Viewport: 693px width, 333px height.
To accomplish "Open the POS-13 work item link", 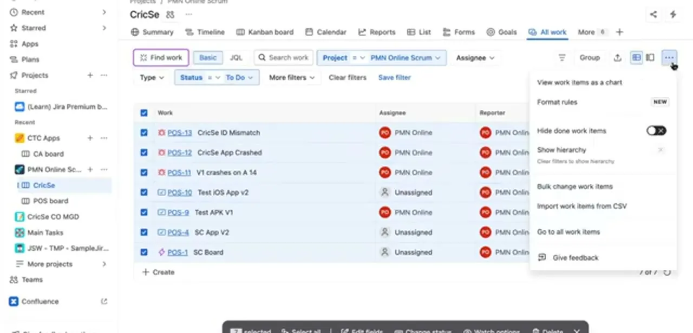I will click(180, 132).
